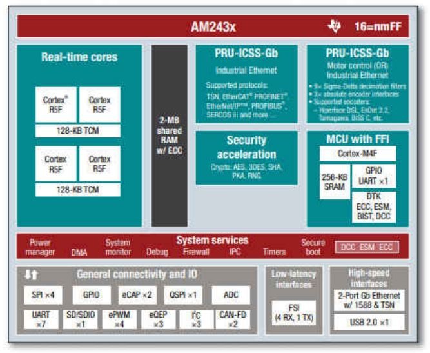Click the FSI (4 RX, 1 TX) box
Viewport: 430px width, 353px height.
(x=294, y=313)
